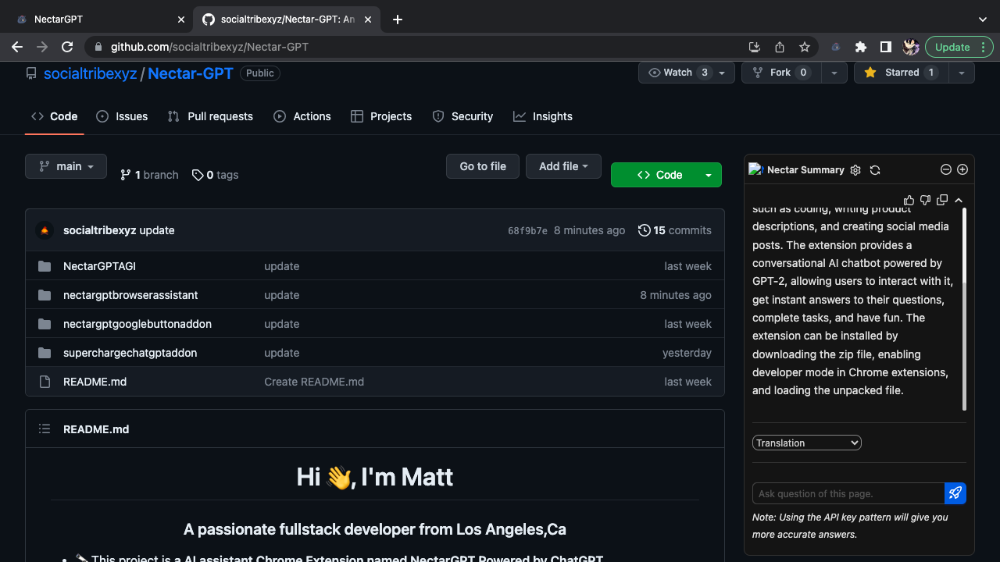The width and height of the screenshot is (1000, 562).
Task: Refresh the Nectar Summary
Action: click(875, 169)
